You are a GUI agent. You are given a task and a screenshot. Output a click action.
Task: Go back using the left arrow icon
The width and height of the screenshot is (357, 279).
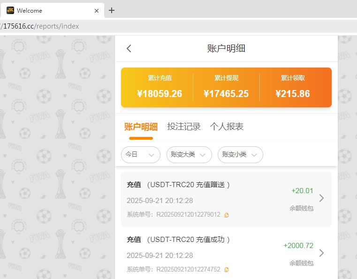[129, 48]
